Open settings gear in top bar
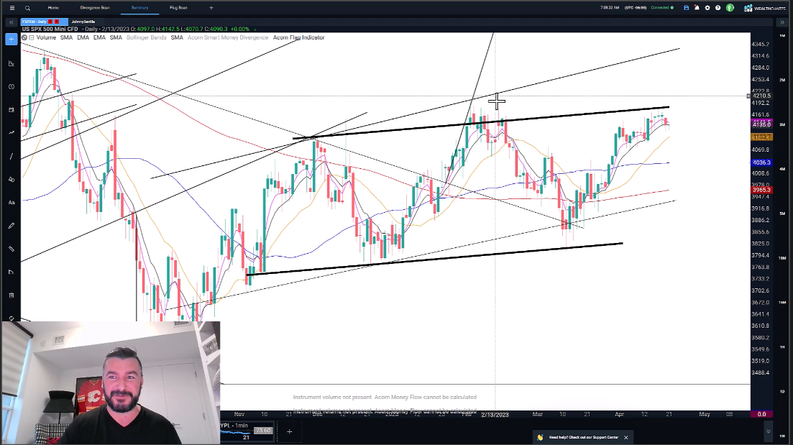793x445 pixels. pos(707,8)
